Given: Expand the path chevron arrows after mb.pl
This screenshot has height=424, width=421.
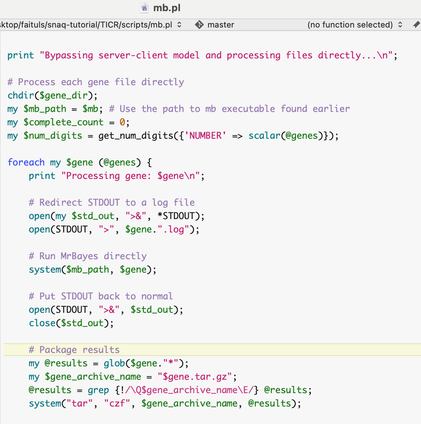Looking at the screenshot, I should click(179, 25).
